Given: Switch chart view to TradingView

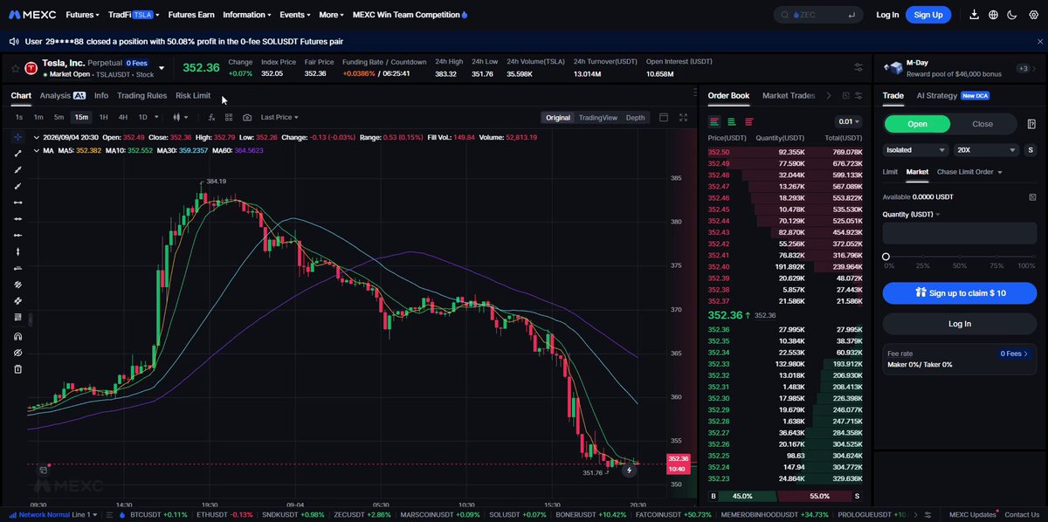Looking at the screenshot, I should pyautogui.click(x=598, y=117).
